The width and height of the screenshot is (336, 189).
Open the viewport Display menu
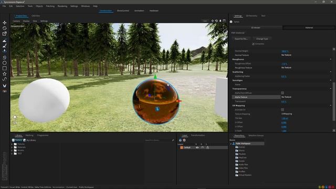[x=26, y=21]
